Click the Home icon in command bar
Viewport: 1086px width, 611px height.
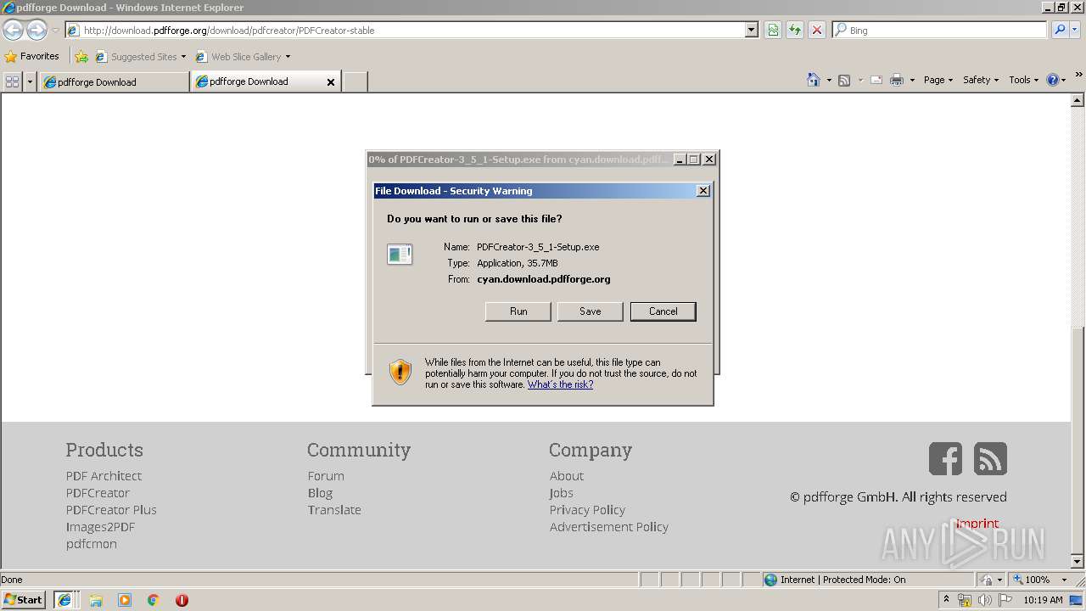click(x=814, y=80)
